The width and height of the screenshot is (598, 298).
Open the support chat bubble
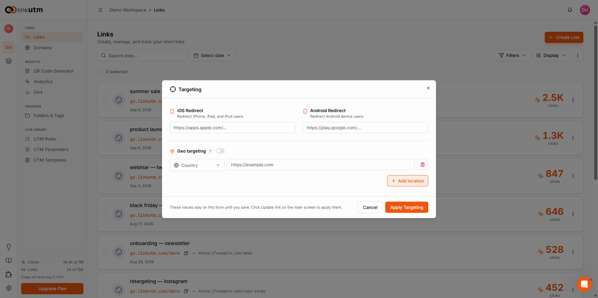click(584, 284)
